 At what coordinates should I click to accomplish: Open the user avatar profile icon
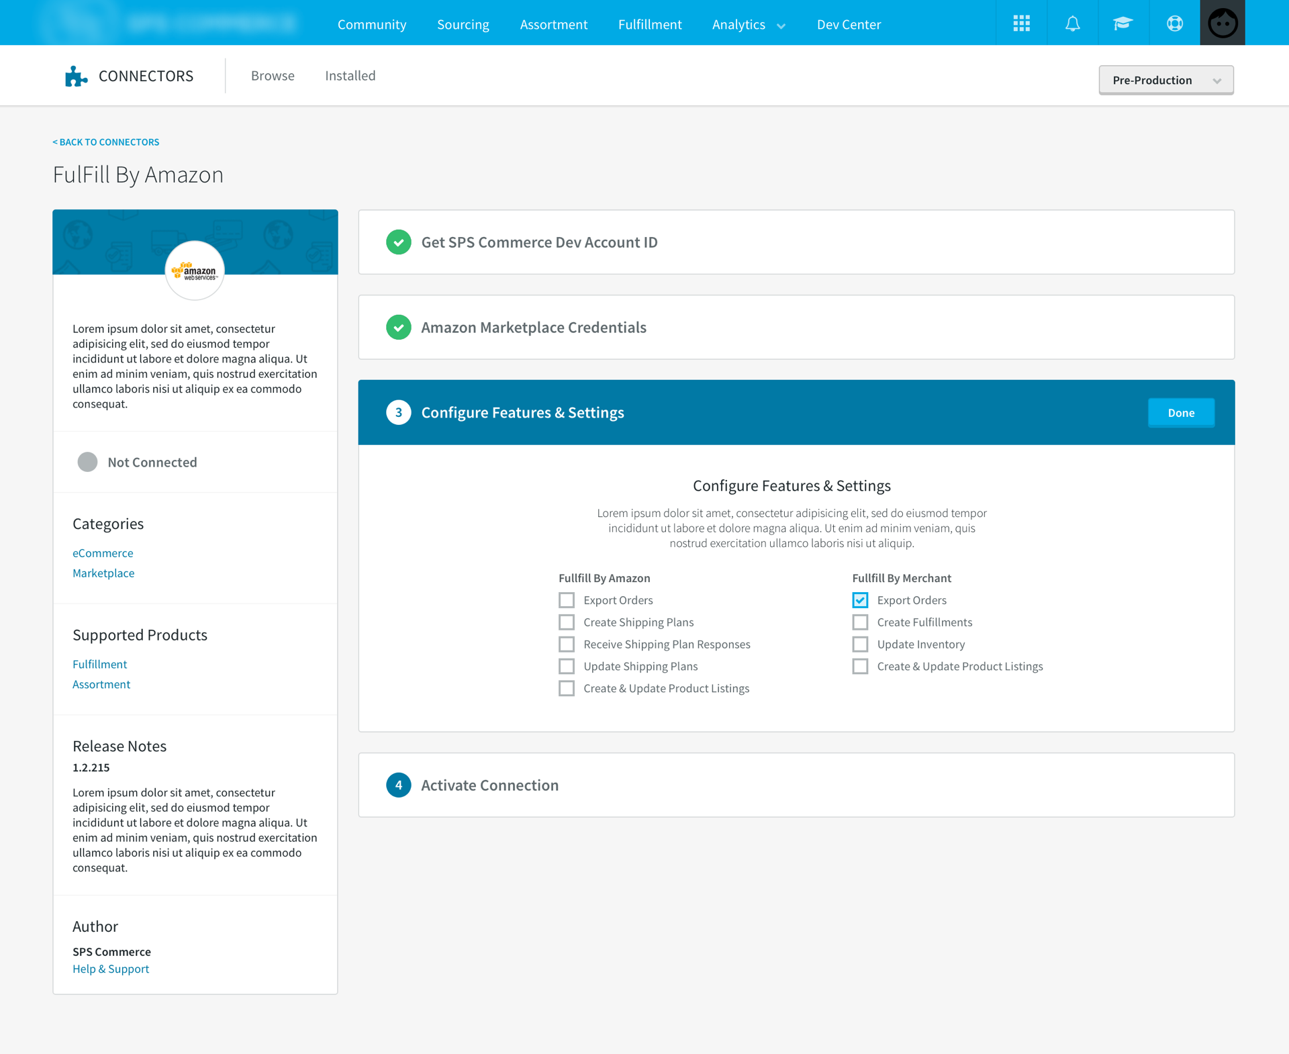(x=1222, y=23)
